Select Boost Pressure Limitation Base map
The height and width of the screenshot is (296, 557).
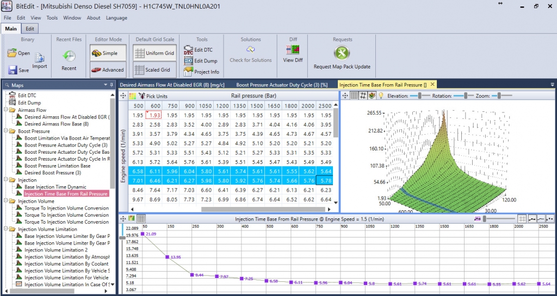coord(58,166)
